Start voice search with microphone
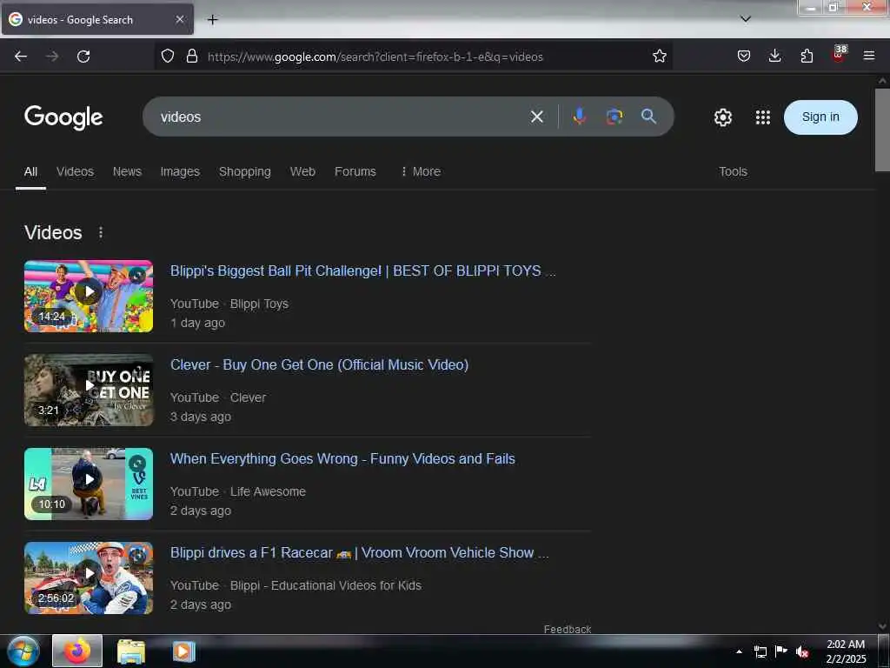890x668 pixels. click(579, 117)
